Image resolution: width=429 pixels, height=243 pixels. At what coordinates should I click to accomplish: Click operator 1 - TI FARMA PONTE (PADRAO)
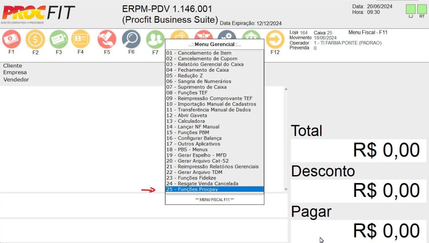click(x=347, y=43)
